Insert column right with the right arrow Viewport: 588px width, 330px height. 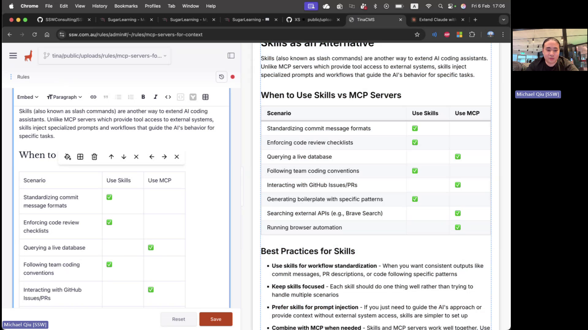[164, 157]
